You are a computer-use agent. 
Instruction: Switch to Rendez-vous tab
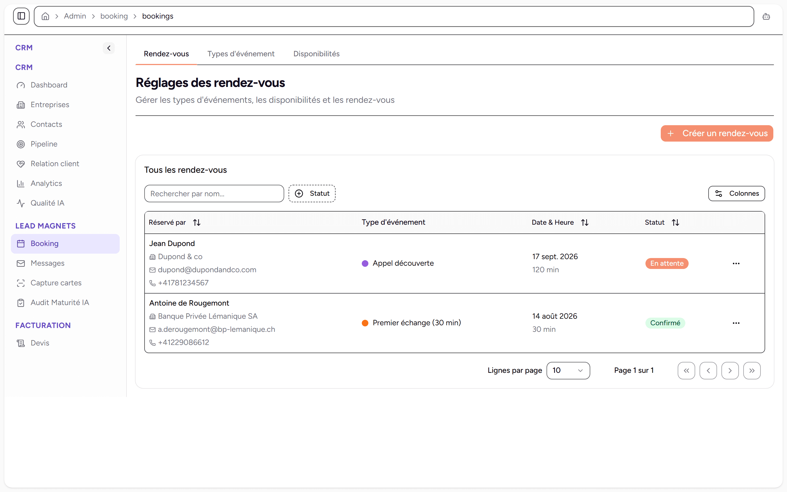[x=166, y=54]
